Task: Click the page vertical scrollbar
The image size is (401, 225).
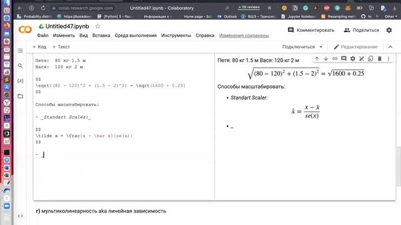Action: tap(398, 166)
